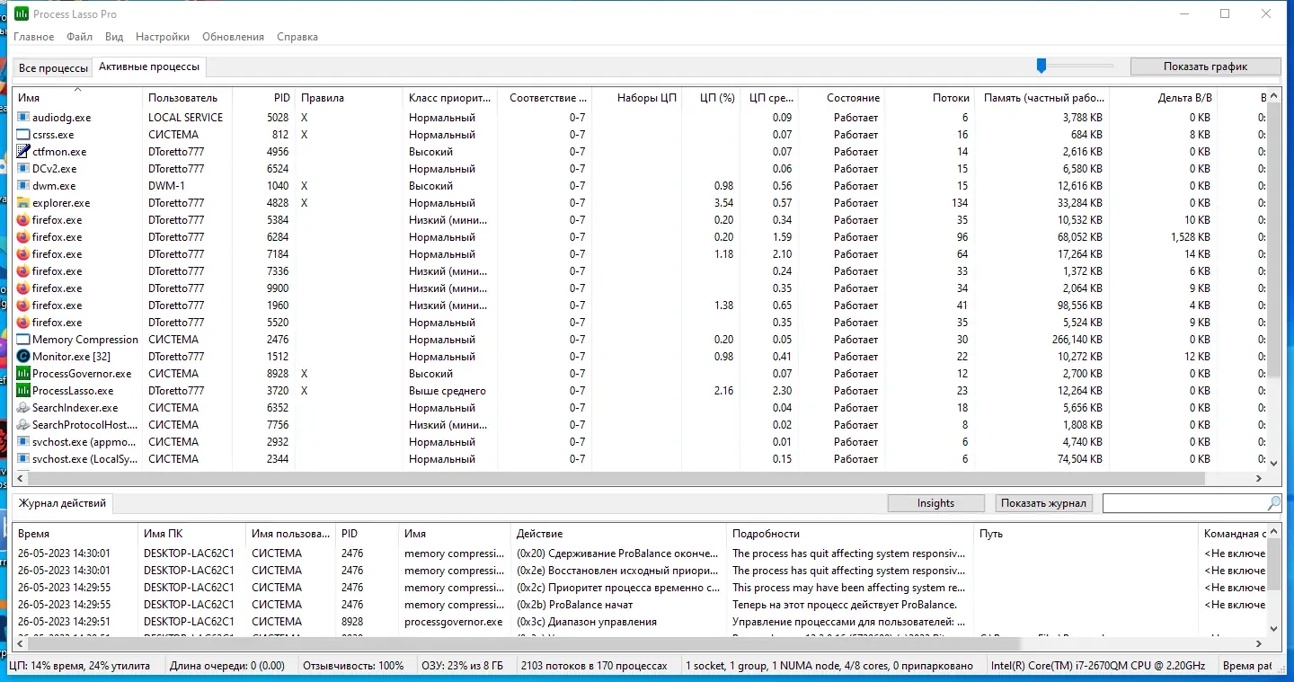Click "2103 потоков в 170 процессах" status entry
Image resolution: width=1294 pixels, height=682 pixels.
click(594, 666)
